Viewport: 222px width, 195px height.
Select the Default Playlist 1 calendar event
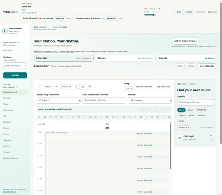tap(91, 163)
